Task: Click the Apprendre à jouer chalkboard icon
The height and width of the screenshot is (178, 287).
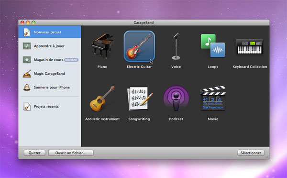Action: click(27, 46)
